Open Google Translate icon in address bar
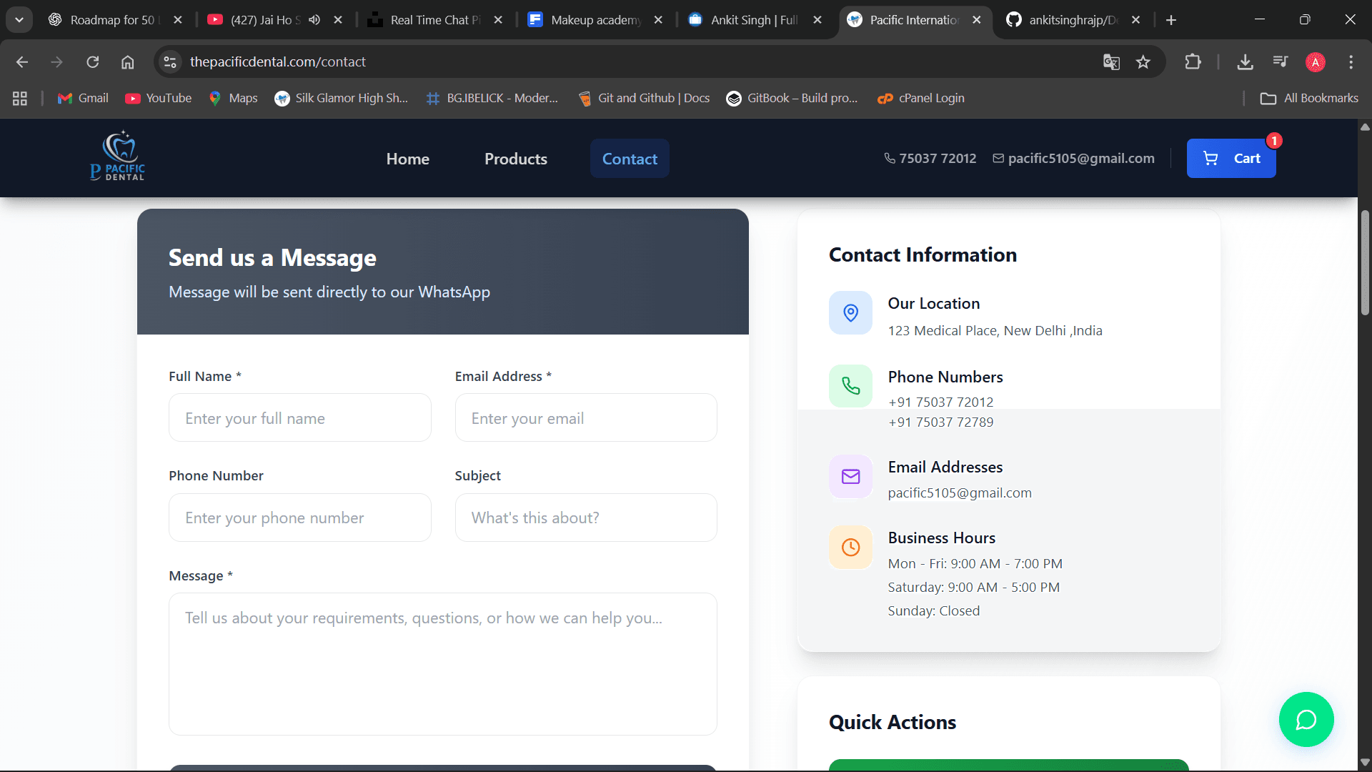1372x772 pixels. tap(1110, 62)
